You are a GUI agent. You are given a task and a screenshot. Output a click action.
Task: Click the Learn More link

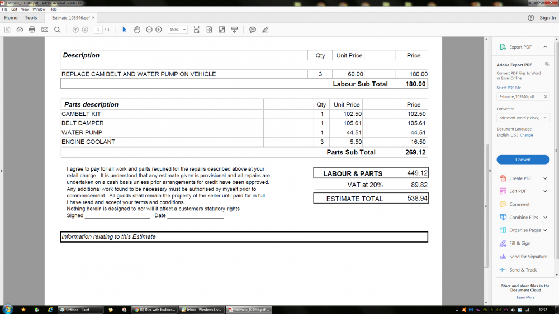pyautogui.click(x=525, y=297)
